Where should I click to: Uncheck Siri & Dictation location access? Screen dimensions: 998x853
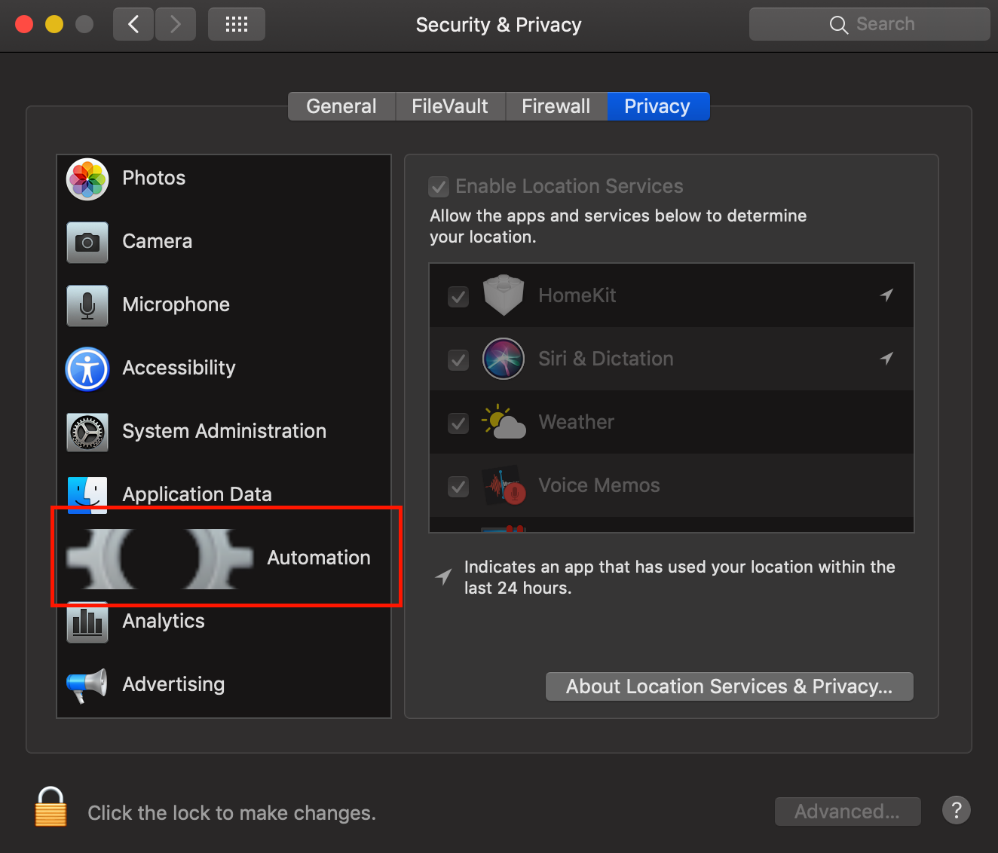458,359
